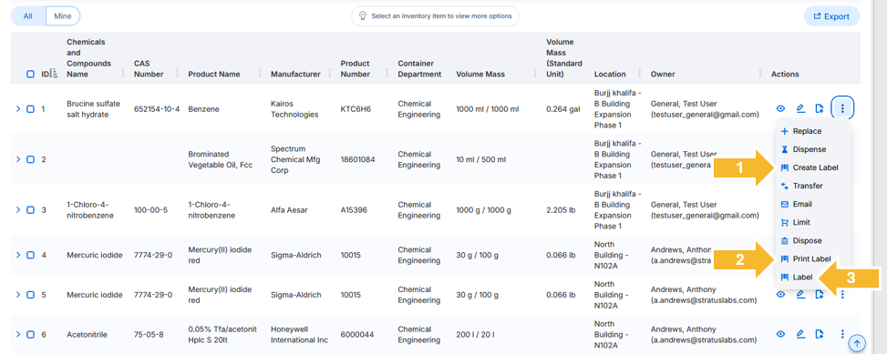Sort the Manufacturer column
887x354 pixels.
pyautogui.click(x=331, y=74)
